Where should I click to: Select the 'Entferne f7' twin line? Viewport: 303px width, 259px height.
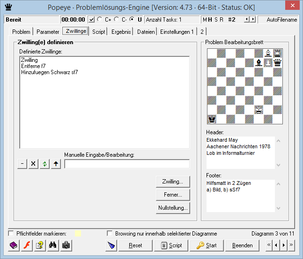coord(33,66)
